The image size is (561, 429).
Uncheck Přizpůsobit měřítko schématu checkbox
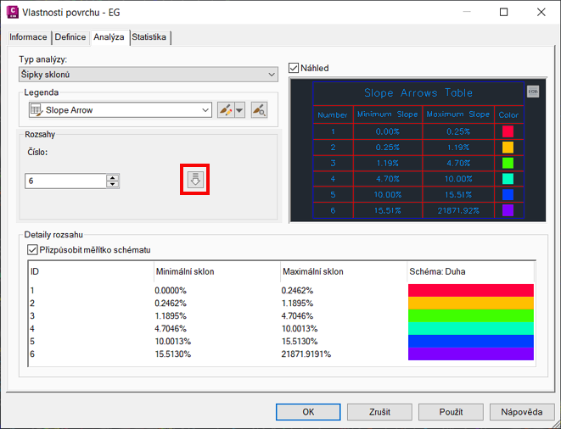pyautogui.click(x=33, y=250)
